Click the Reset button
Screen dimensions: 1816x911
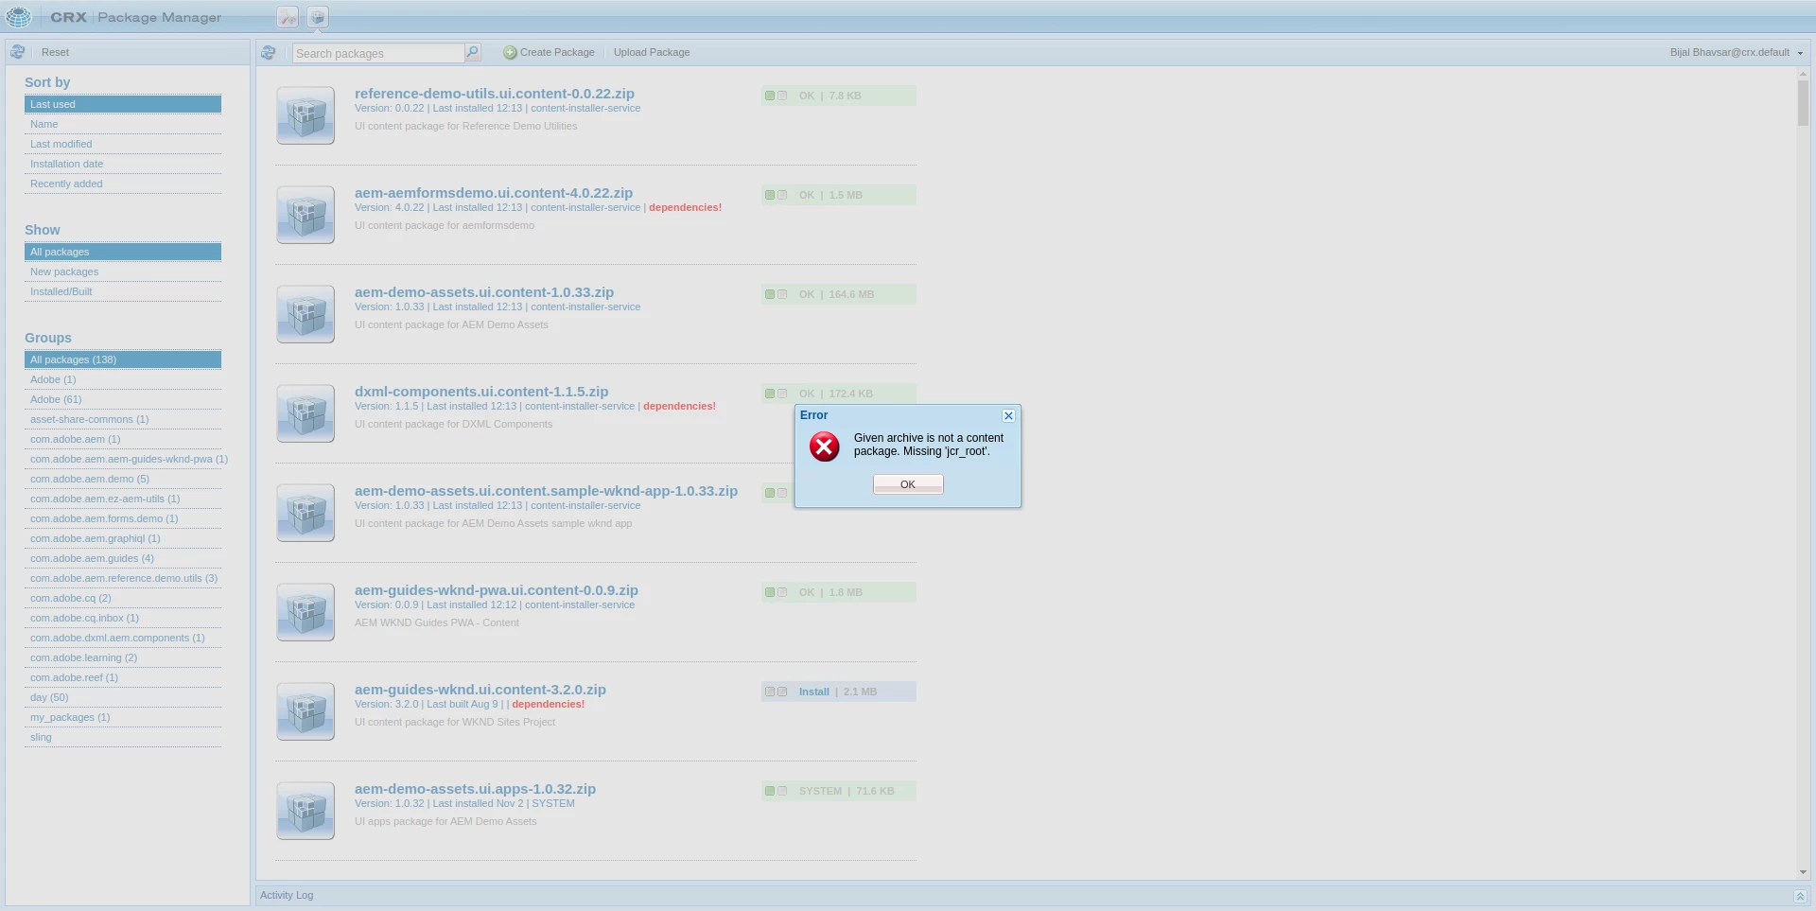[55, 52]
